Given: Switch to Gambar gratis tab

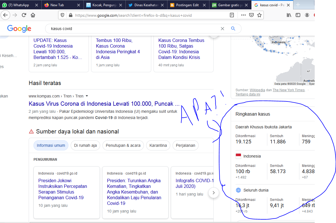Looking at the screenshot, I should click(x=227, y=5).
